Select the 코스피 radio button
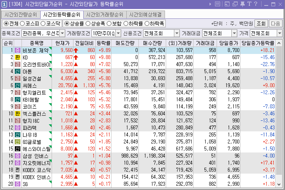Image resolution: width=285 pixels, height=190 pixels. (x=22, y=23)
